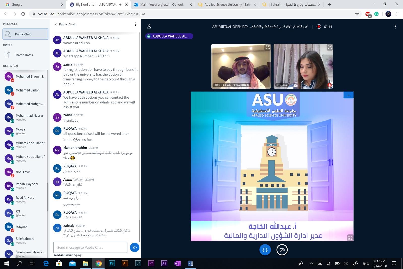Switch ENG input language
The image size is (403, 269).
(365, 264)
